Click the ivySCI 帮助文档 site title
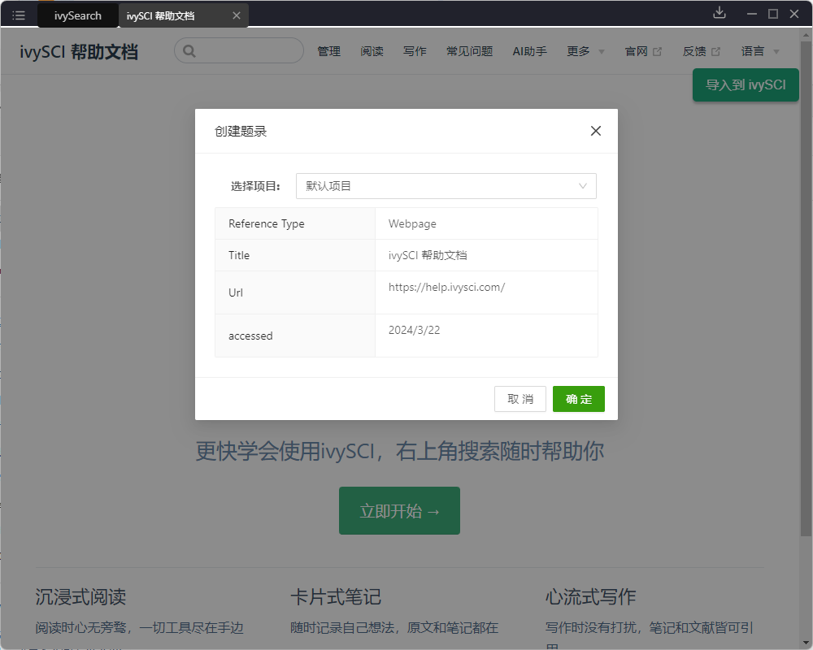813x650 pixels. click(x=79, y=52)
